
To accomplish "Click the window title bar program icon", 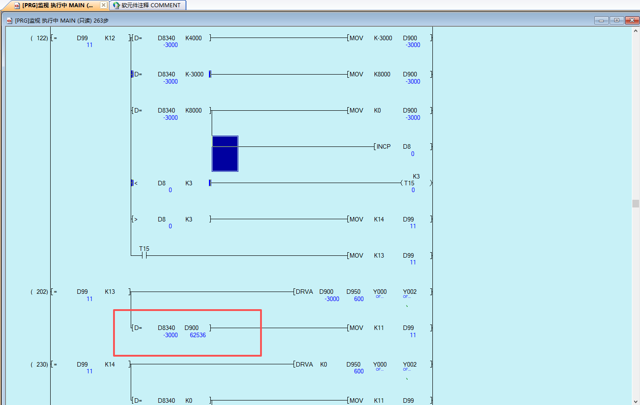I will pyautogui.click(x=9, y=21).
